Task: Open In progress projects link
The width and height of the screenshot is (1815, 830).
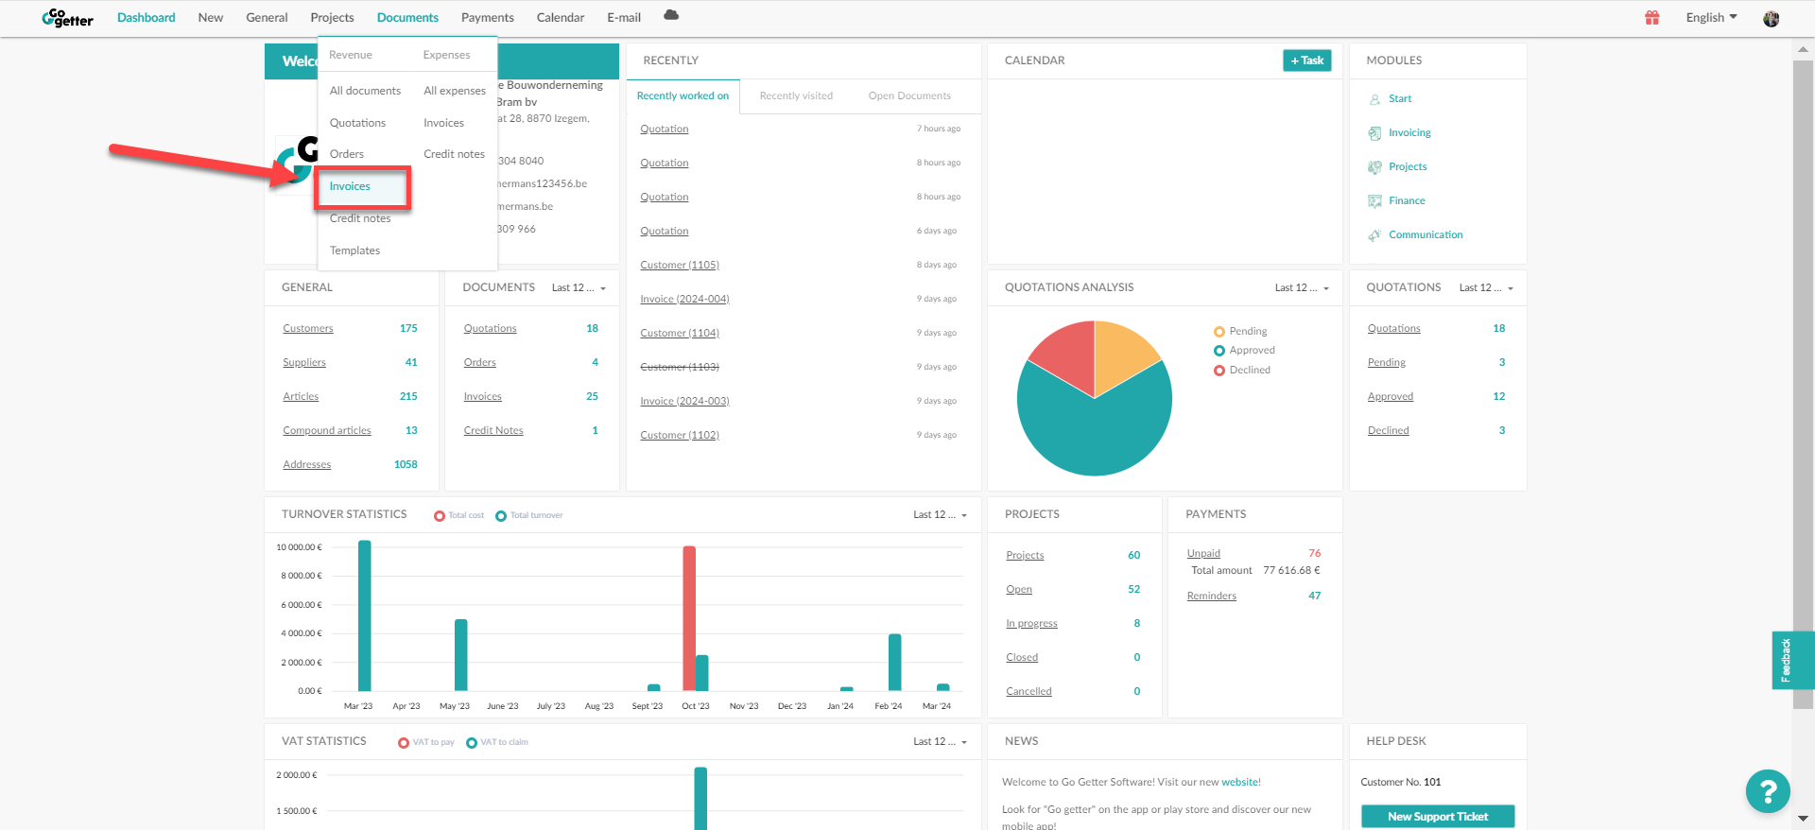Action: coord(1031,623)
